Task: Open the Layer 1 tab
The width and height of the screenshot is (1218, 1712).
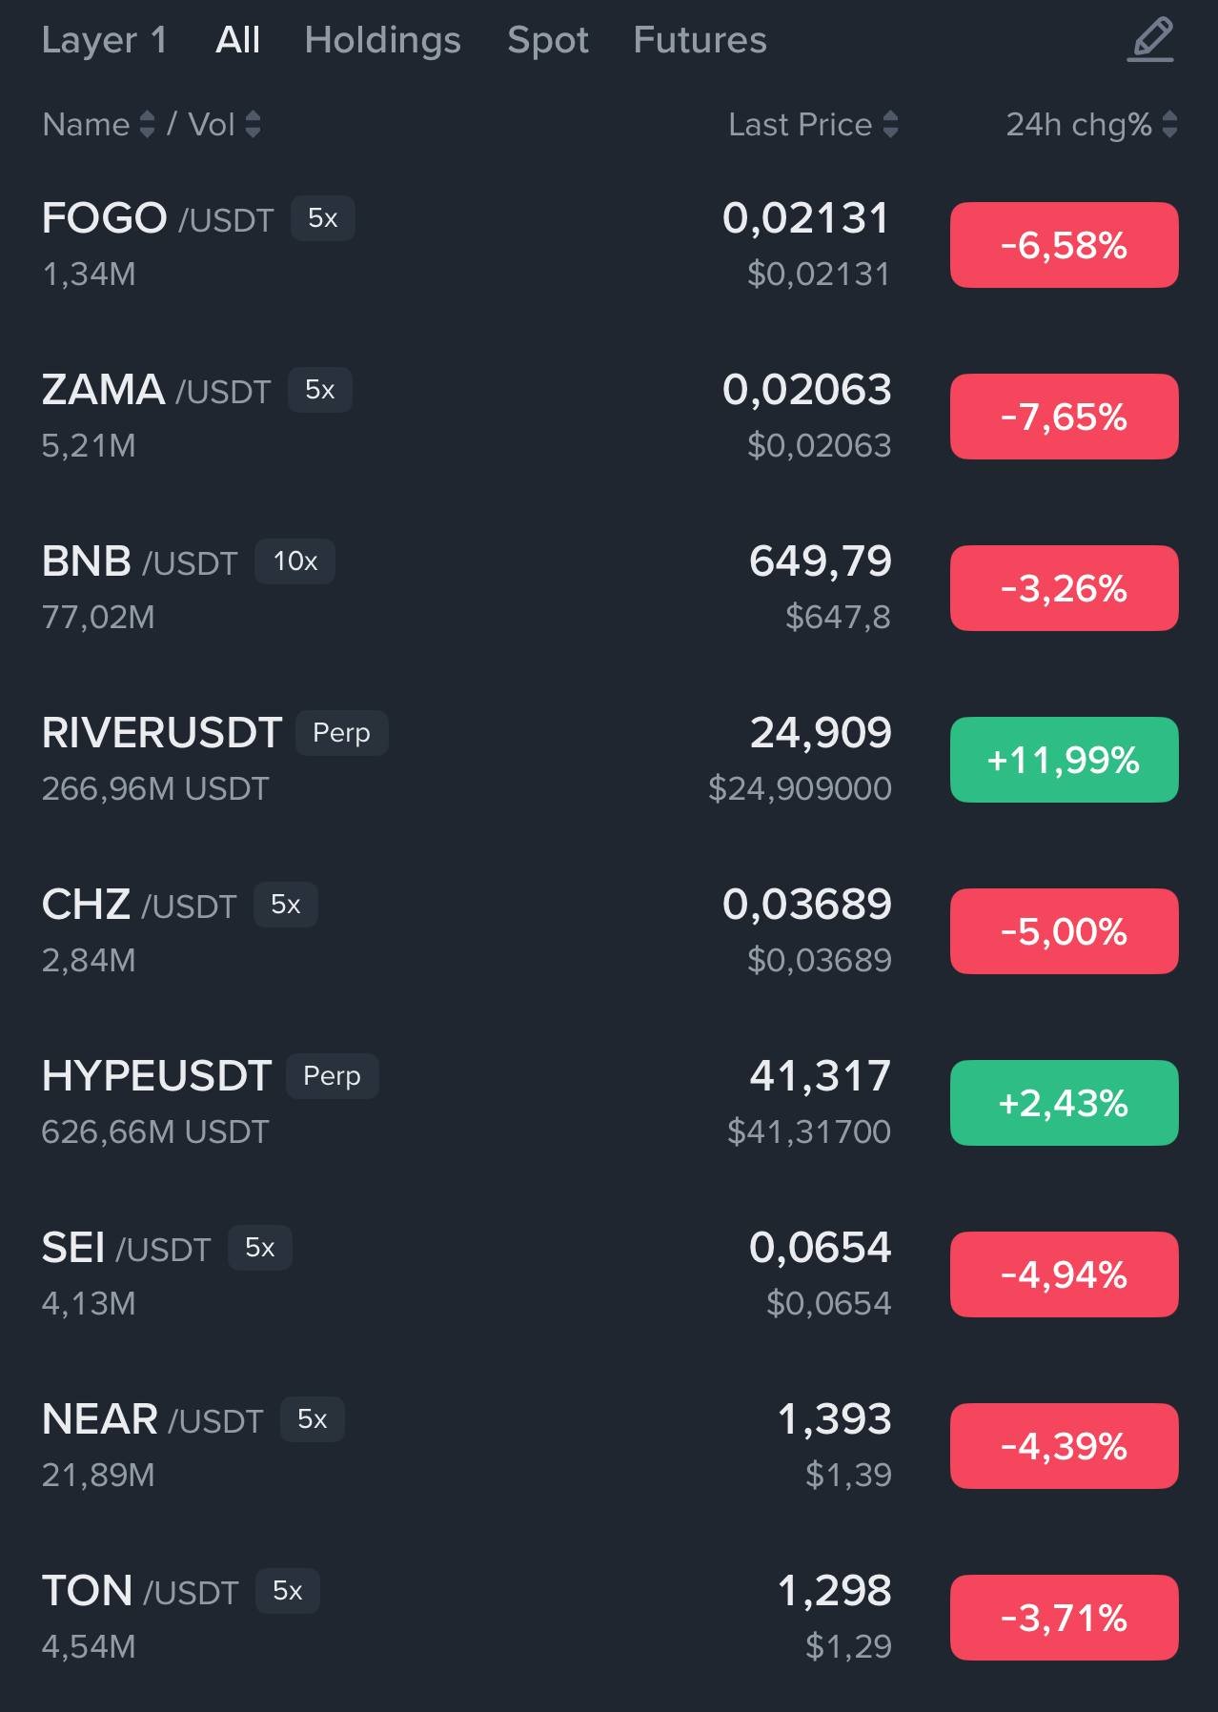Action: pos(104,40)
